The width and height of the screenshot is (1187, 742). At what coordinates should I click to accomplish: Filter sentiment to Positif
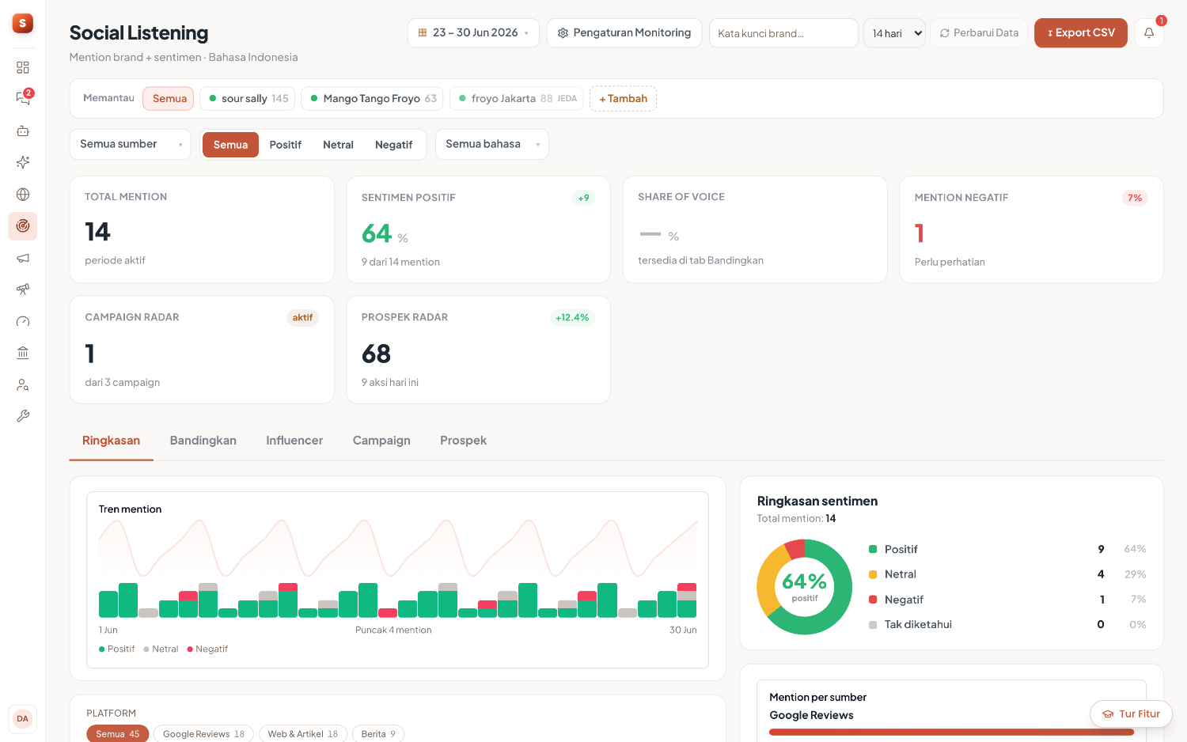(285, 145)
